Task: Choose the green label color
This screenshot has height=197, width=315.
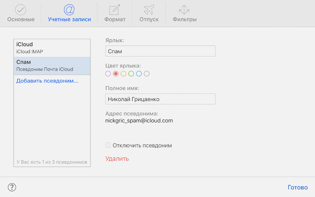Action: point(131,74)
